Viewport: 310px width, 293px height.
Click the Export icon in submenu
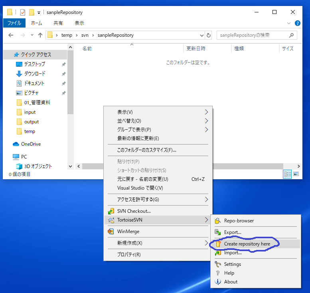pos(218,232)
